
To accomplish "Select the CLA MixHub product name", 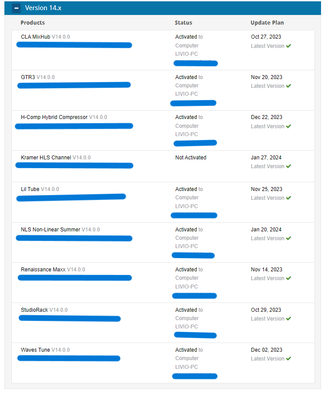I will (36, 37).
